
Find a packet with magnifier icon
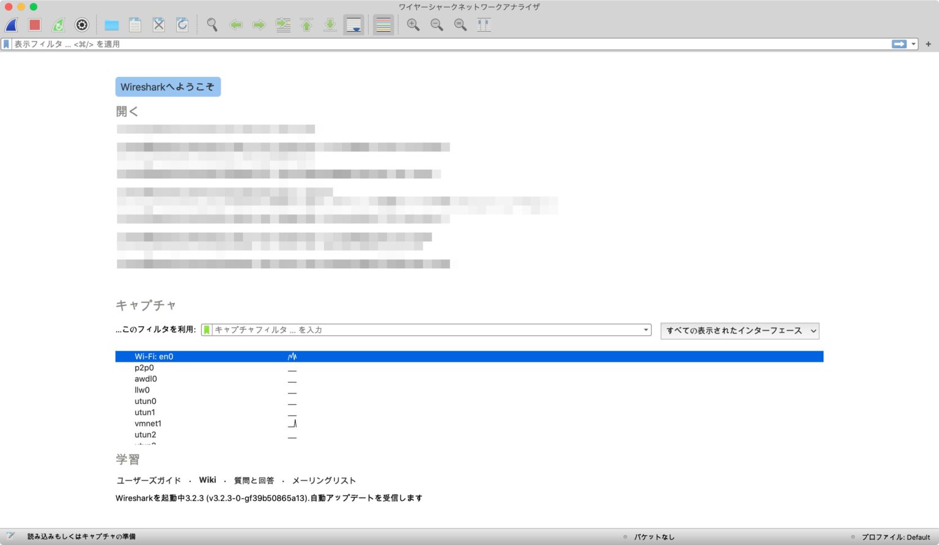pyautogui.click(x=212, y=25)
